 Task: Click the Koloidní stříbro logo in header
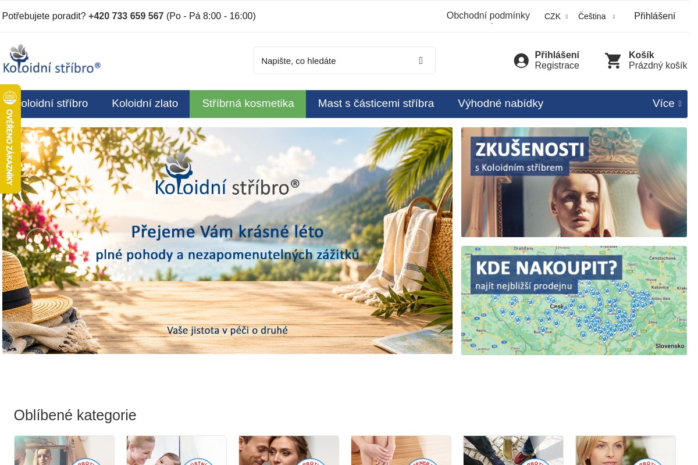pos(52,59)
